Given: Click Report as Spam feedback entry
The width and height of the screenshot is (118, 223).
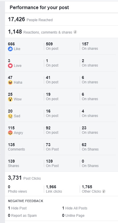Looking at the screenshot, I should click(x=22, y=216).
